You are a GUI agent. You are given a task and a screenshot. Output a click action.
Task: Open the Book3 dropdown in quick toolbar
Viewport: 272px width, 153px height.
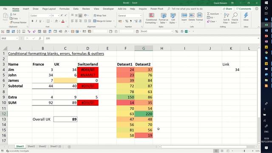172,31
